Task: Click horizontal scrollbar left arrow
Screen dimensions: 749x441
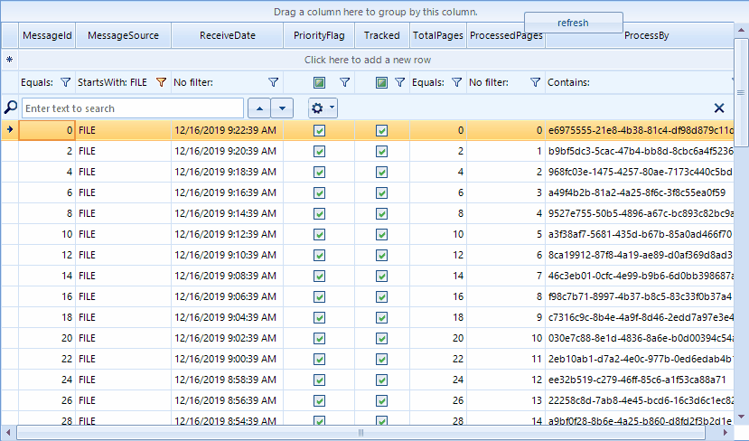Action: 8,433
